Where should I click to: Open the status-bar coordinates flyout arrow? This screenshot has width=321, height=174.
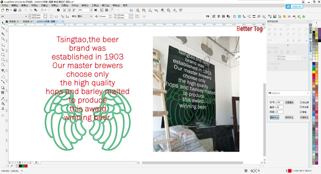(x=22, y=170)
